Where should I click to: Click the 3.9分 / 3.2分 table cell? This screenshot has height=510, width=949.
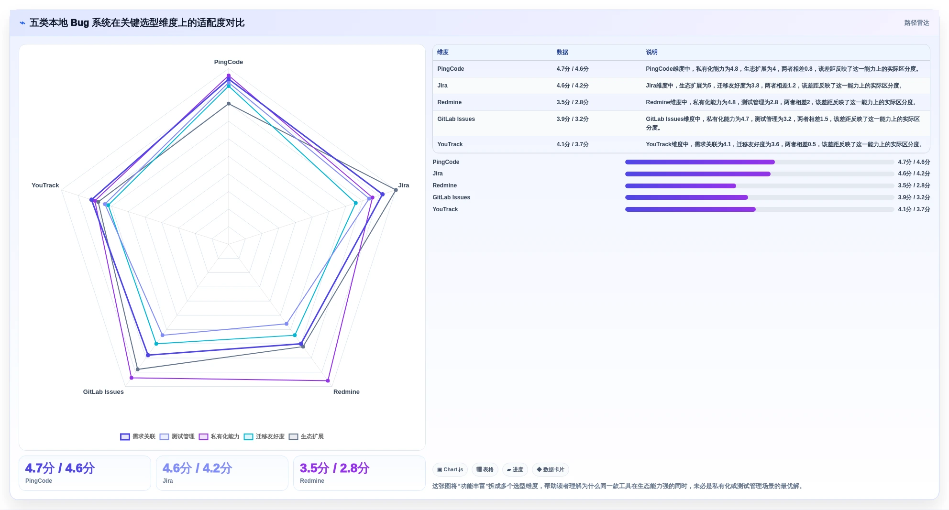click(573, 119)
